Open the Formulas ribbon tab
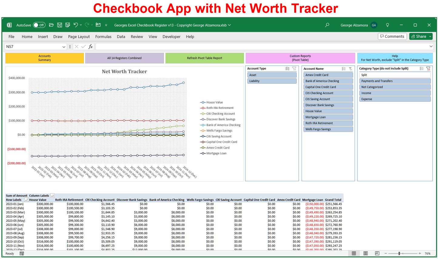Screen dimensions: 438x259 click(x=103, y=37)
